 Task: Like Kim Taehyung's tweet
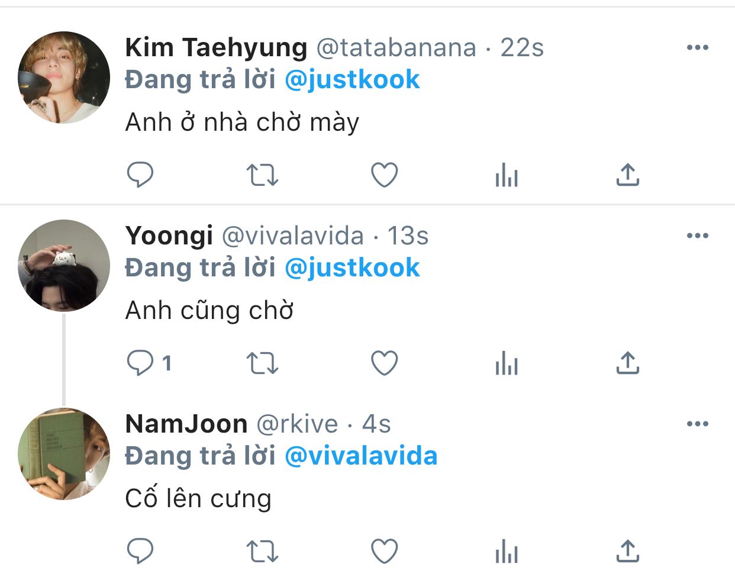tap(384, 175)
